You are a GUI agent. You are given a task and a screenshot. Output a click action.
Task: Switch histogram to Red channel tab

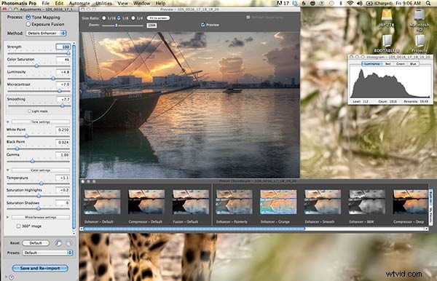click(x=387, y=64)
